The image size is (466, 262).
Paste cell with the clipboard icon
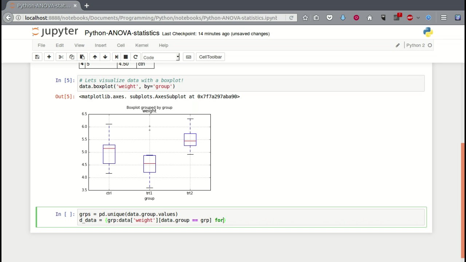[x=82, y=57]
